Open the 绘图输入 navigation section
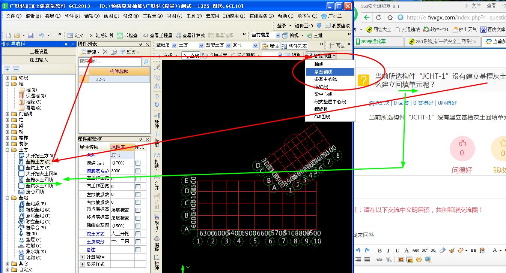 39,60
